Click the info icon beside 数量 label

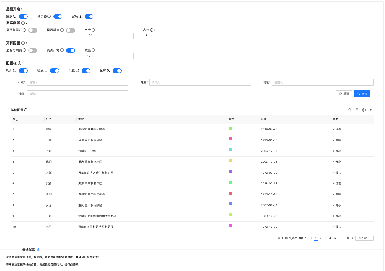[93, 50]
